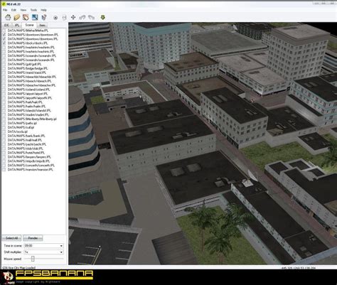Open the Help menu
The width and height of the screenshot is (337, 285).
coord(43,10)
